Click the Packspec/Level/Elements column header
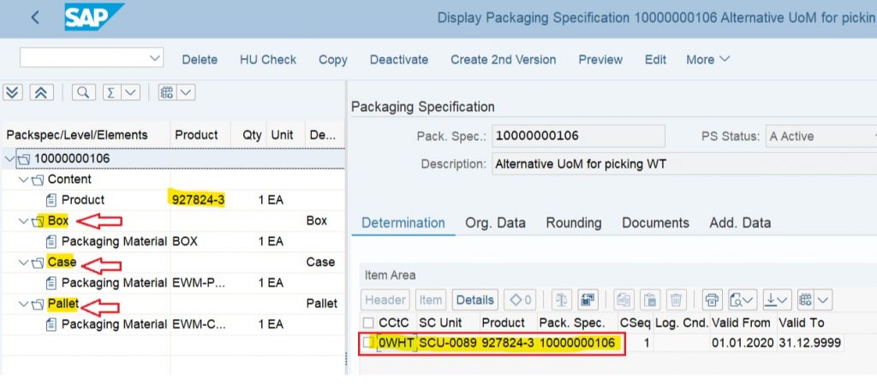 [76, 135]
